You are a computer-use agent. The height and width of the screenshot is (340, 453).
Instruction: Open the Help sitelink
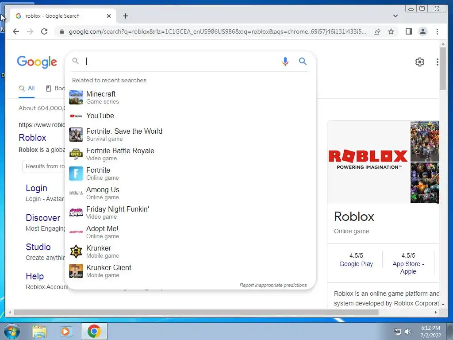[35, 276]
